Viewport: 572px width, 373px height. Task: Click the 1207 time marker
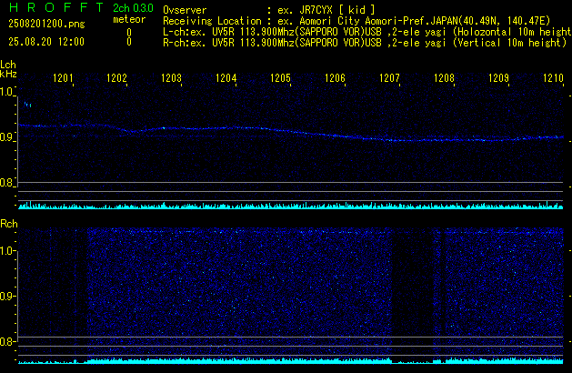(389, 78)
